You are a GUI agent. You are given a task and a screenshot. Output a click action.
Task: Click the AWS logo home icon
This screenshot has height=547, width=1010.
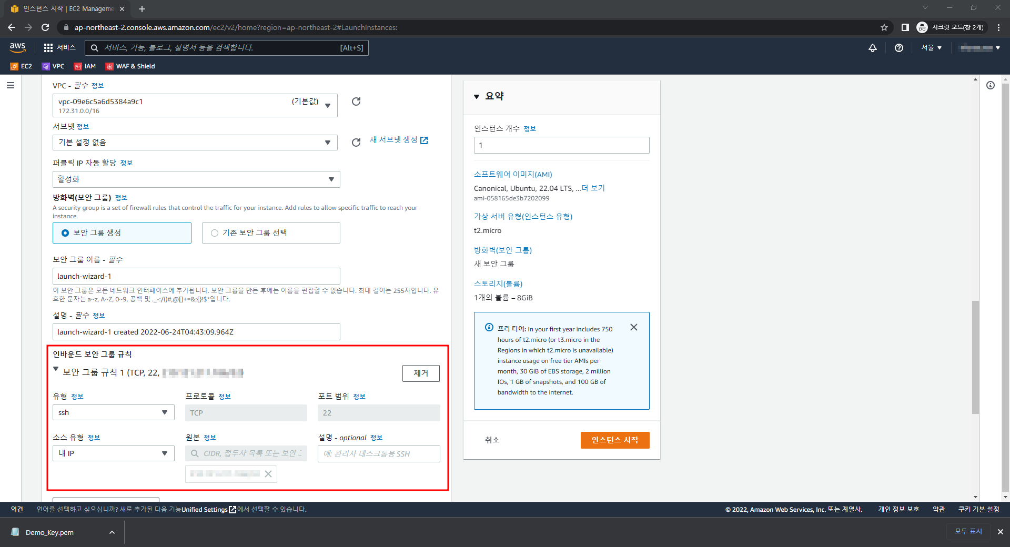pos(17,47)
